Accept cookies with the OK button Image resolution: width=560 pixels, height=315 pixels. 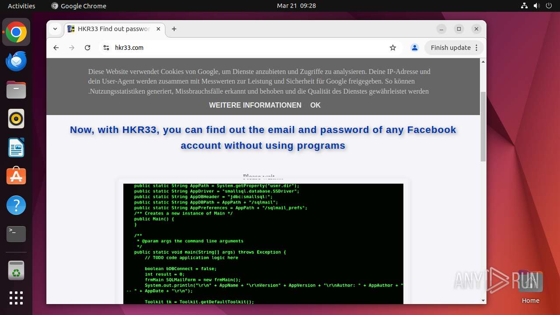[x=315, y=105]
